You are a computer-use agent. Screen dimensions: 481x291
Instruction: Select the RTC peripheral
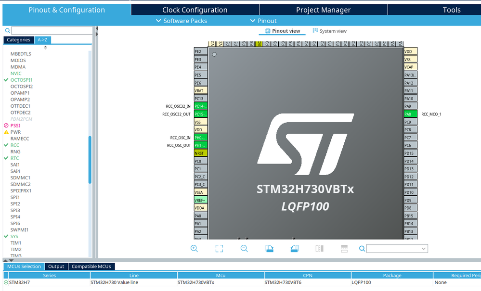coord(14,158)
